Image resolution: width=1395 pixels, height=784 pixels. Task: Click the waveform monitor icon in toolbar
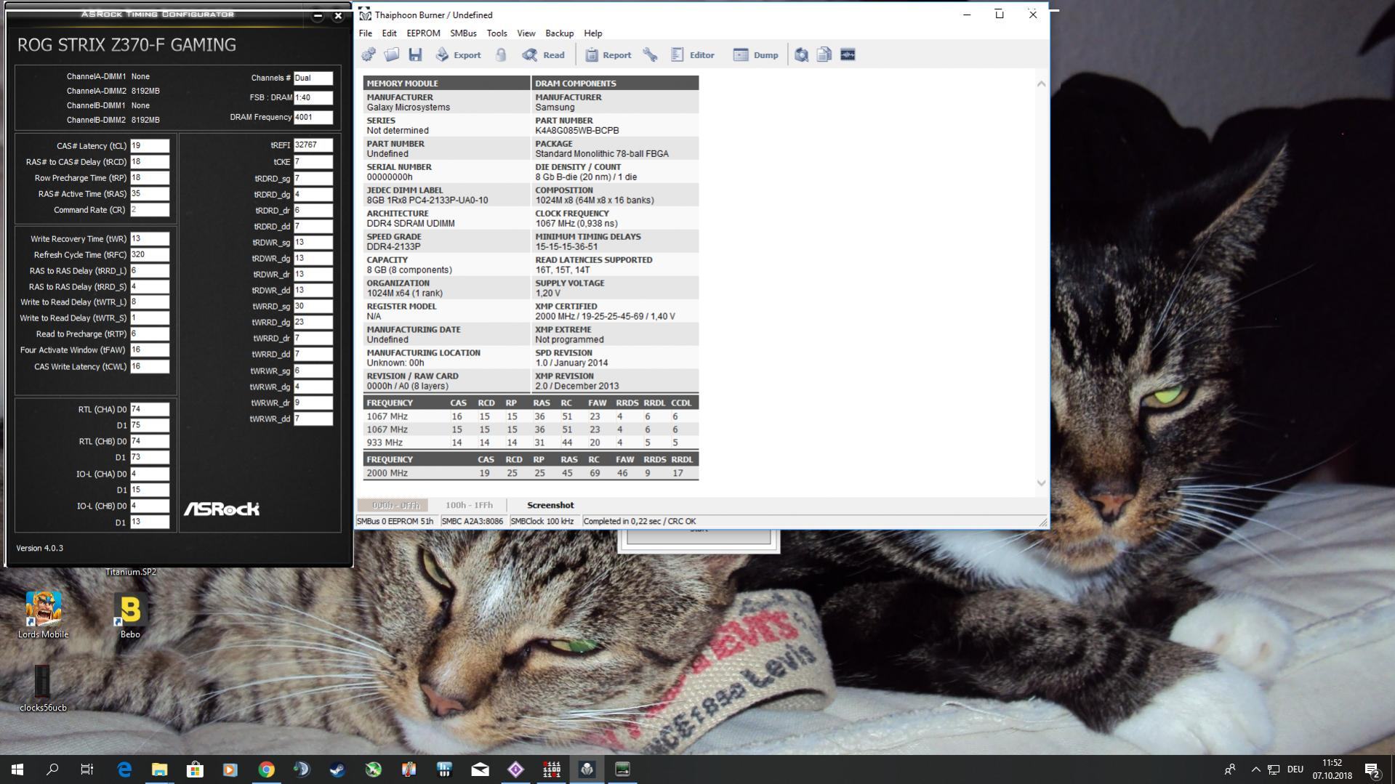848,54
